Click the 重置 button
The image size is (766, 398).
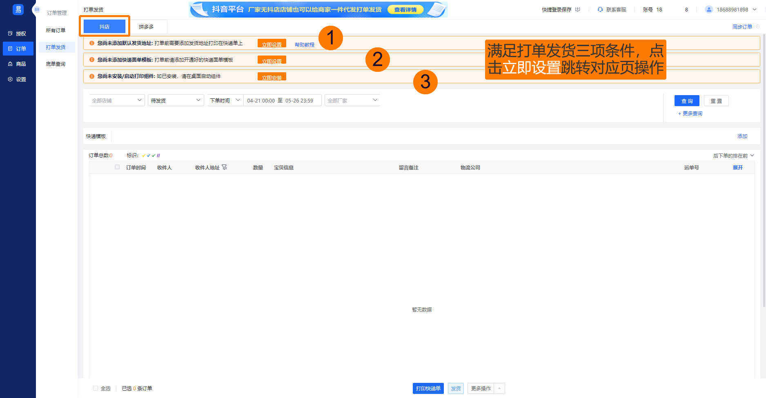point(716,101)
